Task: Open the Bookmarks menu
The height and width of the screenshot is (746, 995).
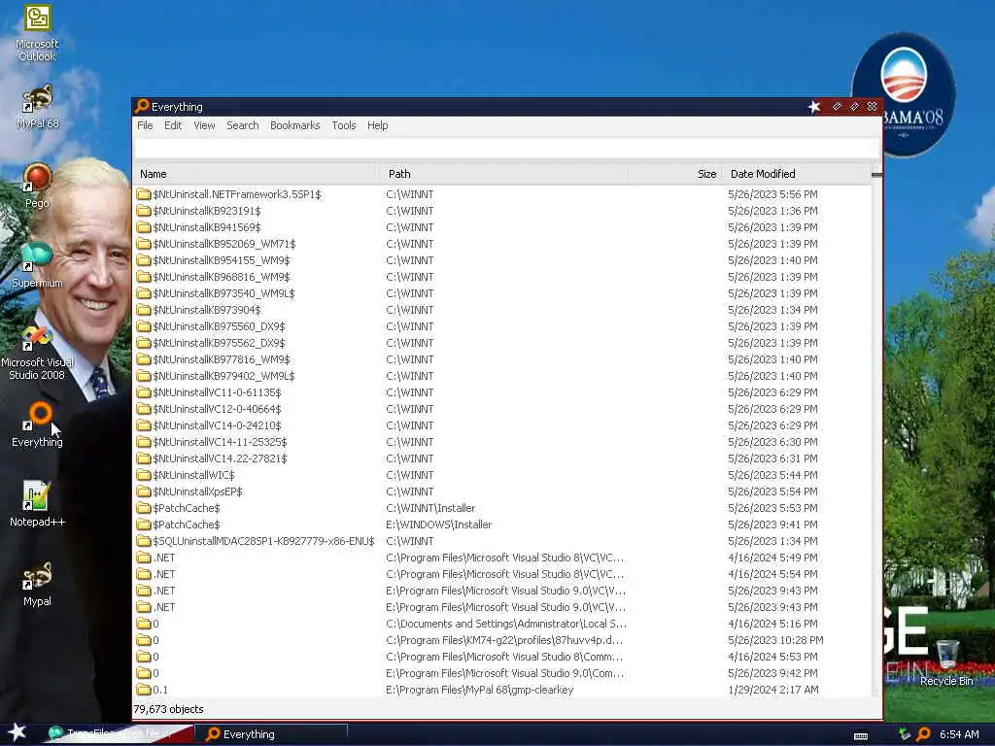Action: click(x=295, y=125)
